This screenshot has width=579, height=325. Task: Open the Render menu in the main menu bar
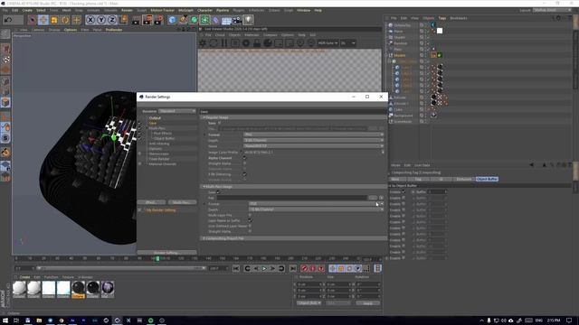pos(127,10)
